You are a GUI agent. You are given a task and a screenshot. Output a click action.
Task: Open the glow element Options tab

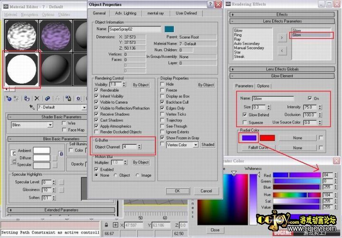(263, 86)
